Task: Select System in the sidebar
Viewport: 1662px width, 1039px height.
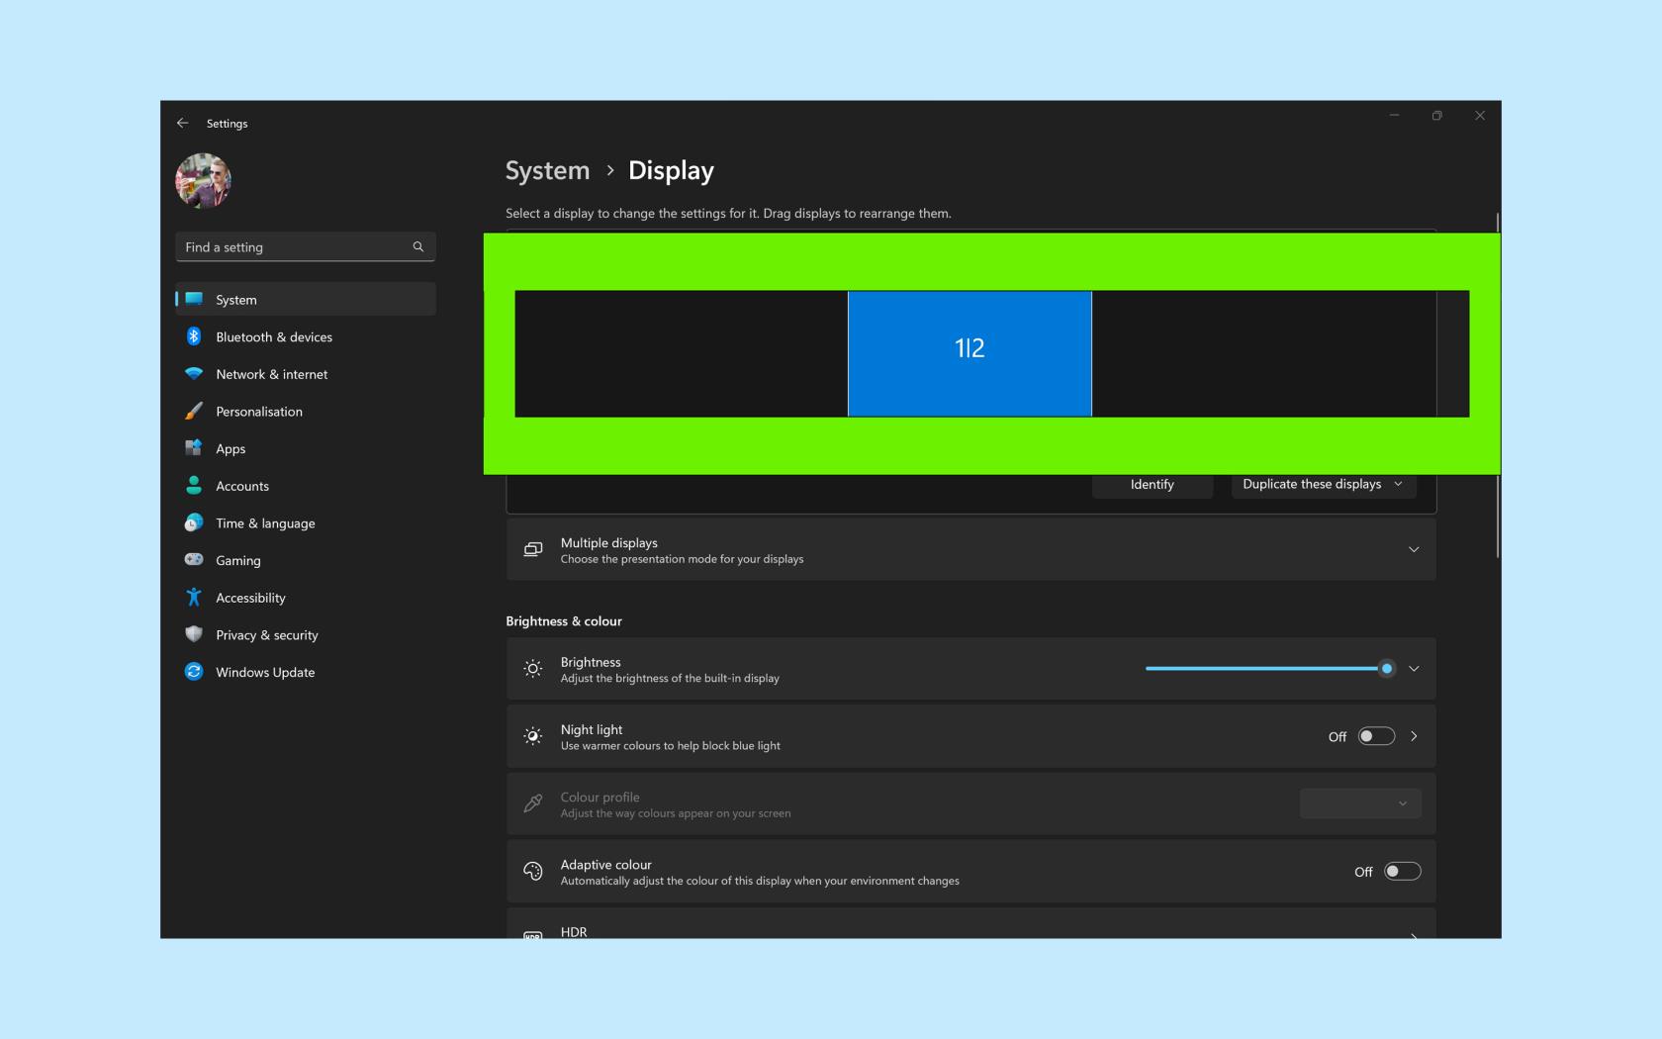Action: pos(306,299)
